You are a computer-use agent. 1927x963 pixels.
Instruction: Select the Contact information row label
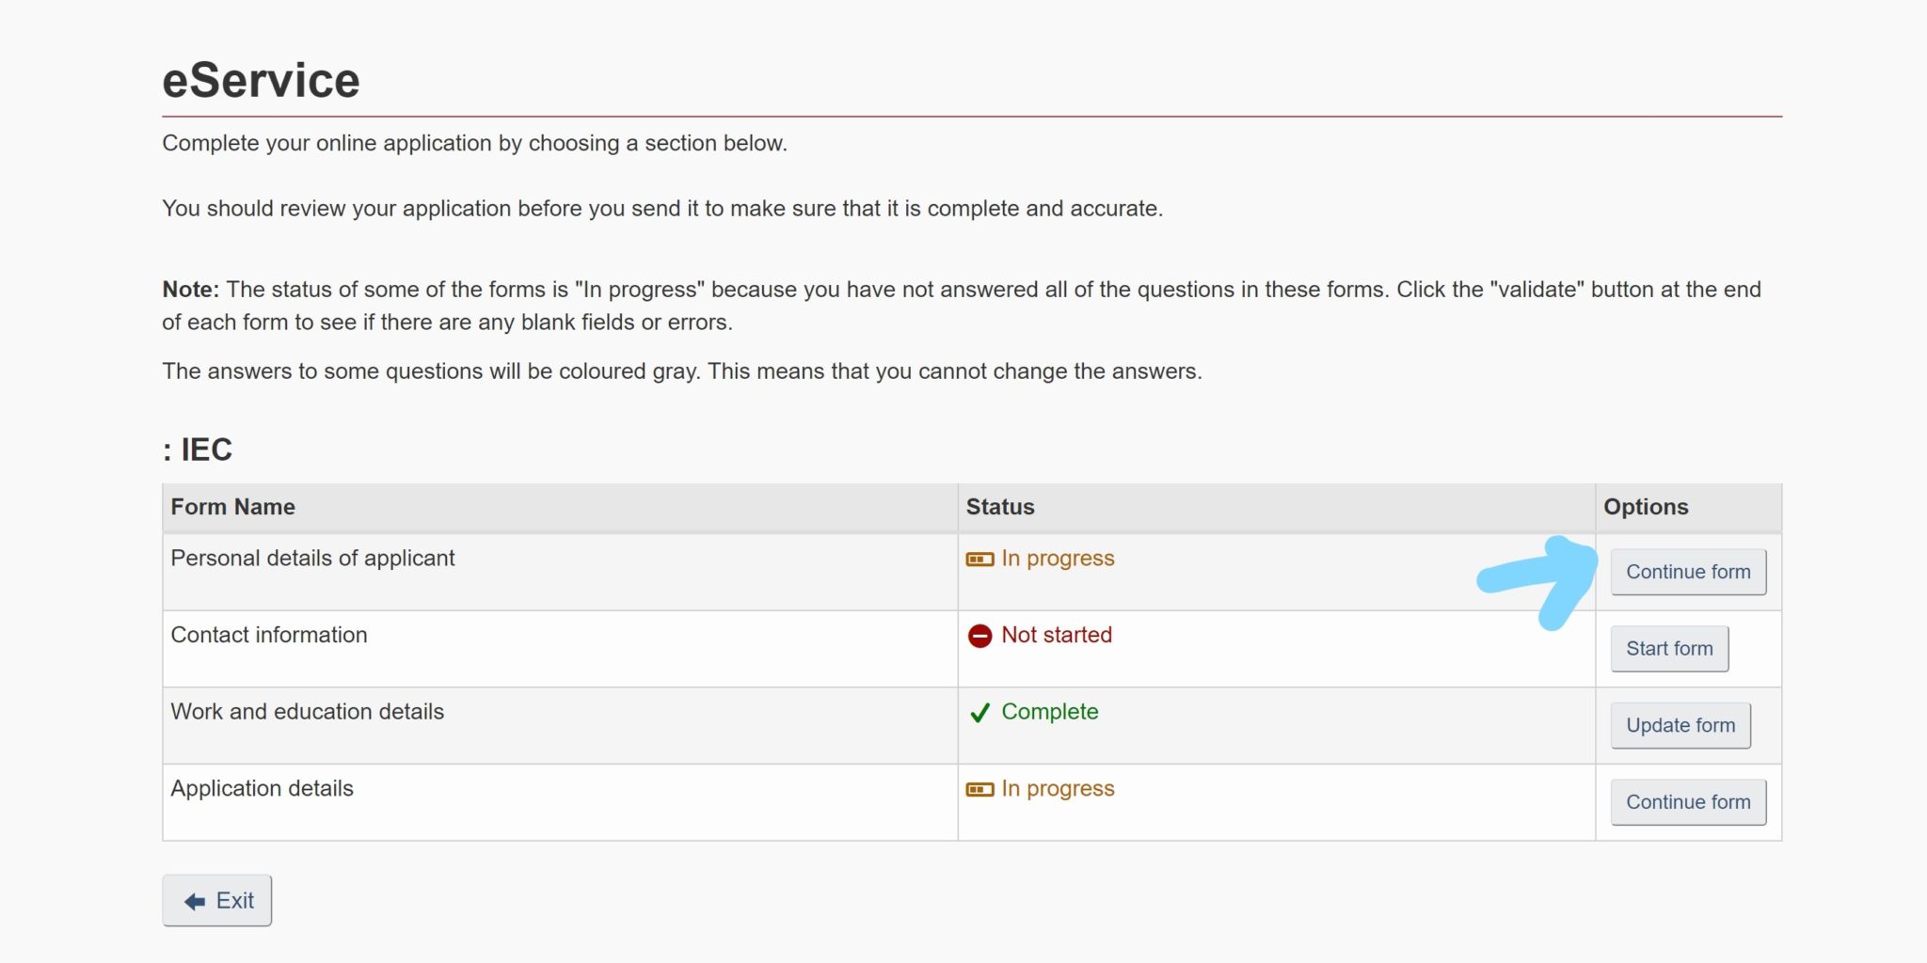[x=269, y=635]
